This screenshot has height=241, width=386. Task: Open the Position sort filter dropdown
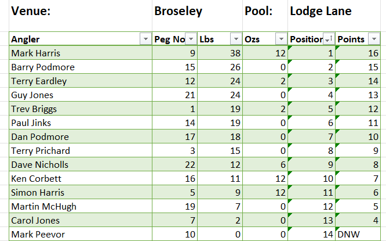328,39
